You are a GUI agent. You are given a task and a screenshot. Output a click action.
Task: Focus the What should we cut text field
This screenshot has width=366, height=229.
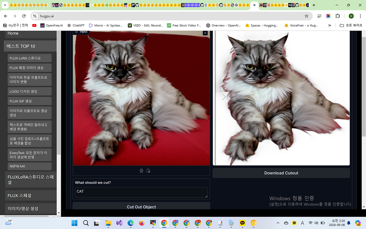[x=141, y=192]
